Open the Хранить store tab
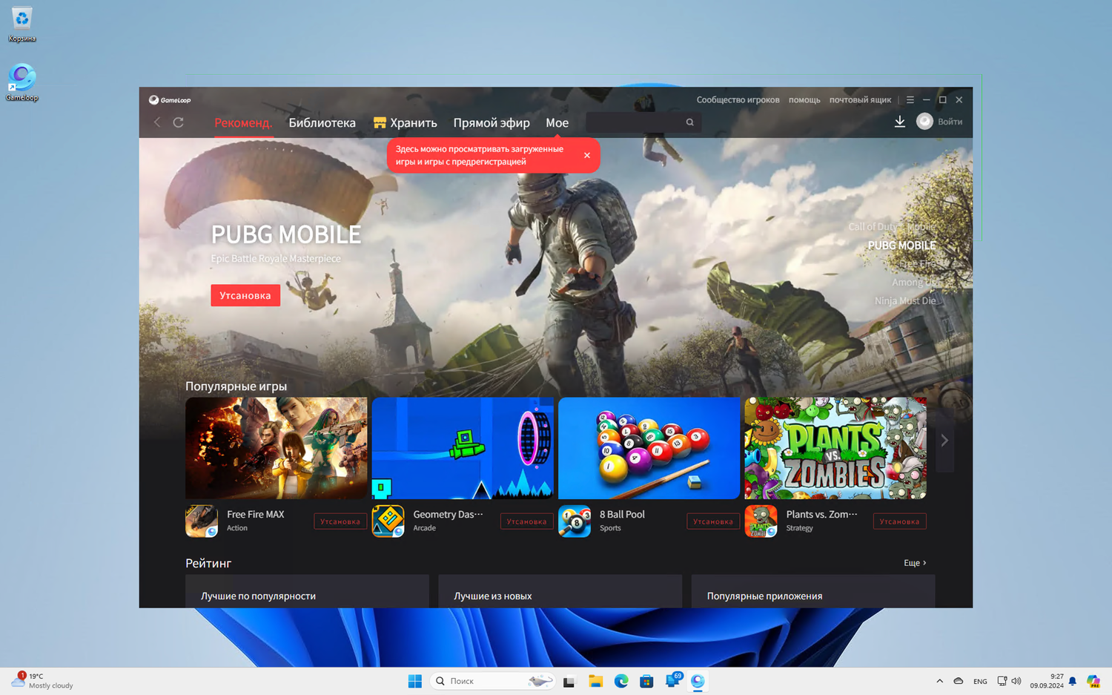This screenshot has width=1112, height=695. click(406, 123)
